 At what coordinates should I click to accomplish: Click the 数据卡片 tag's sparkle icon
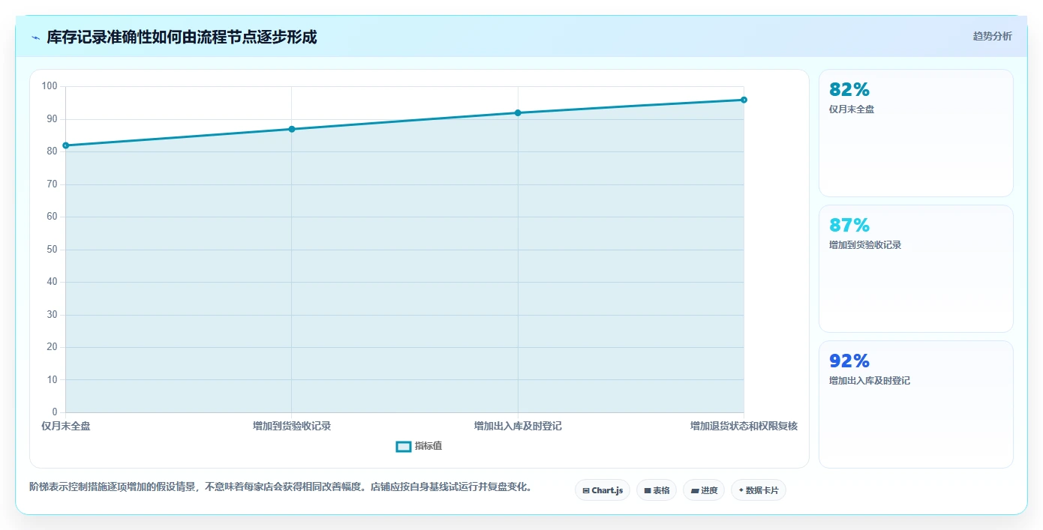coord(741,490)
